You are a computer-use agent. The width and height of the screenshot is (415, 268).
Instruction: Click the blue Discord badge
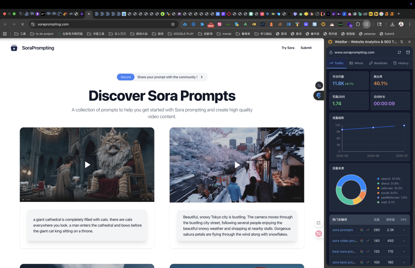(x=126, y=77)
